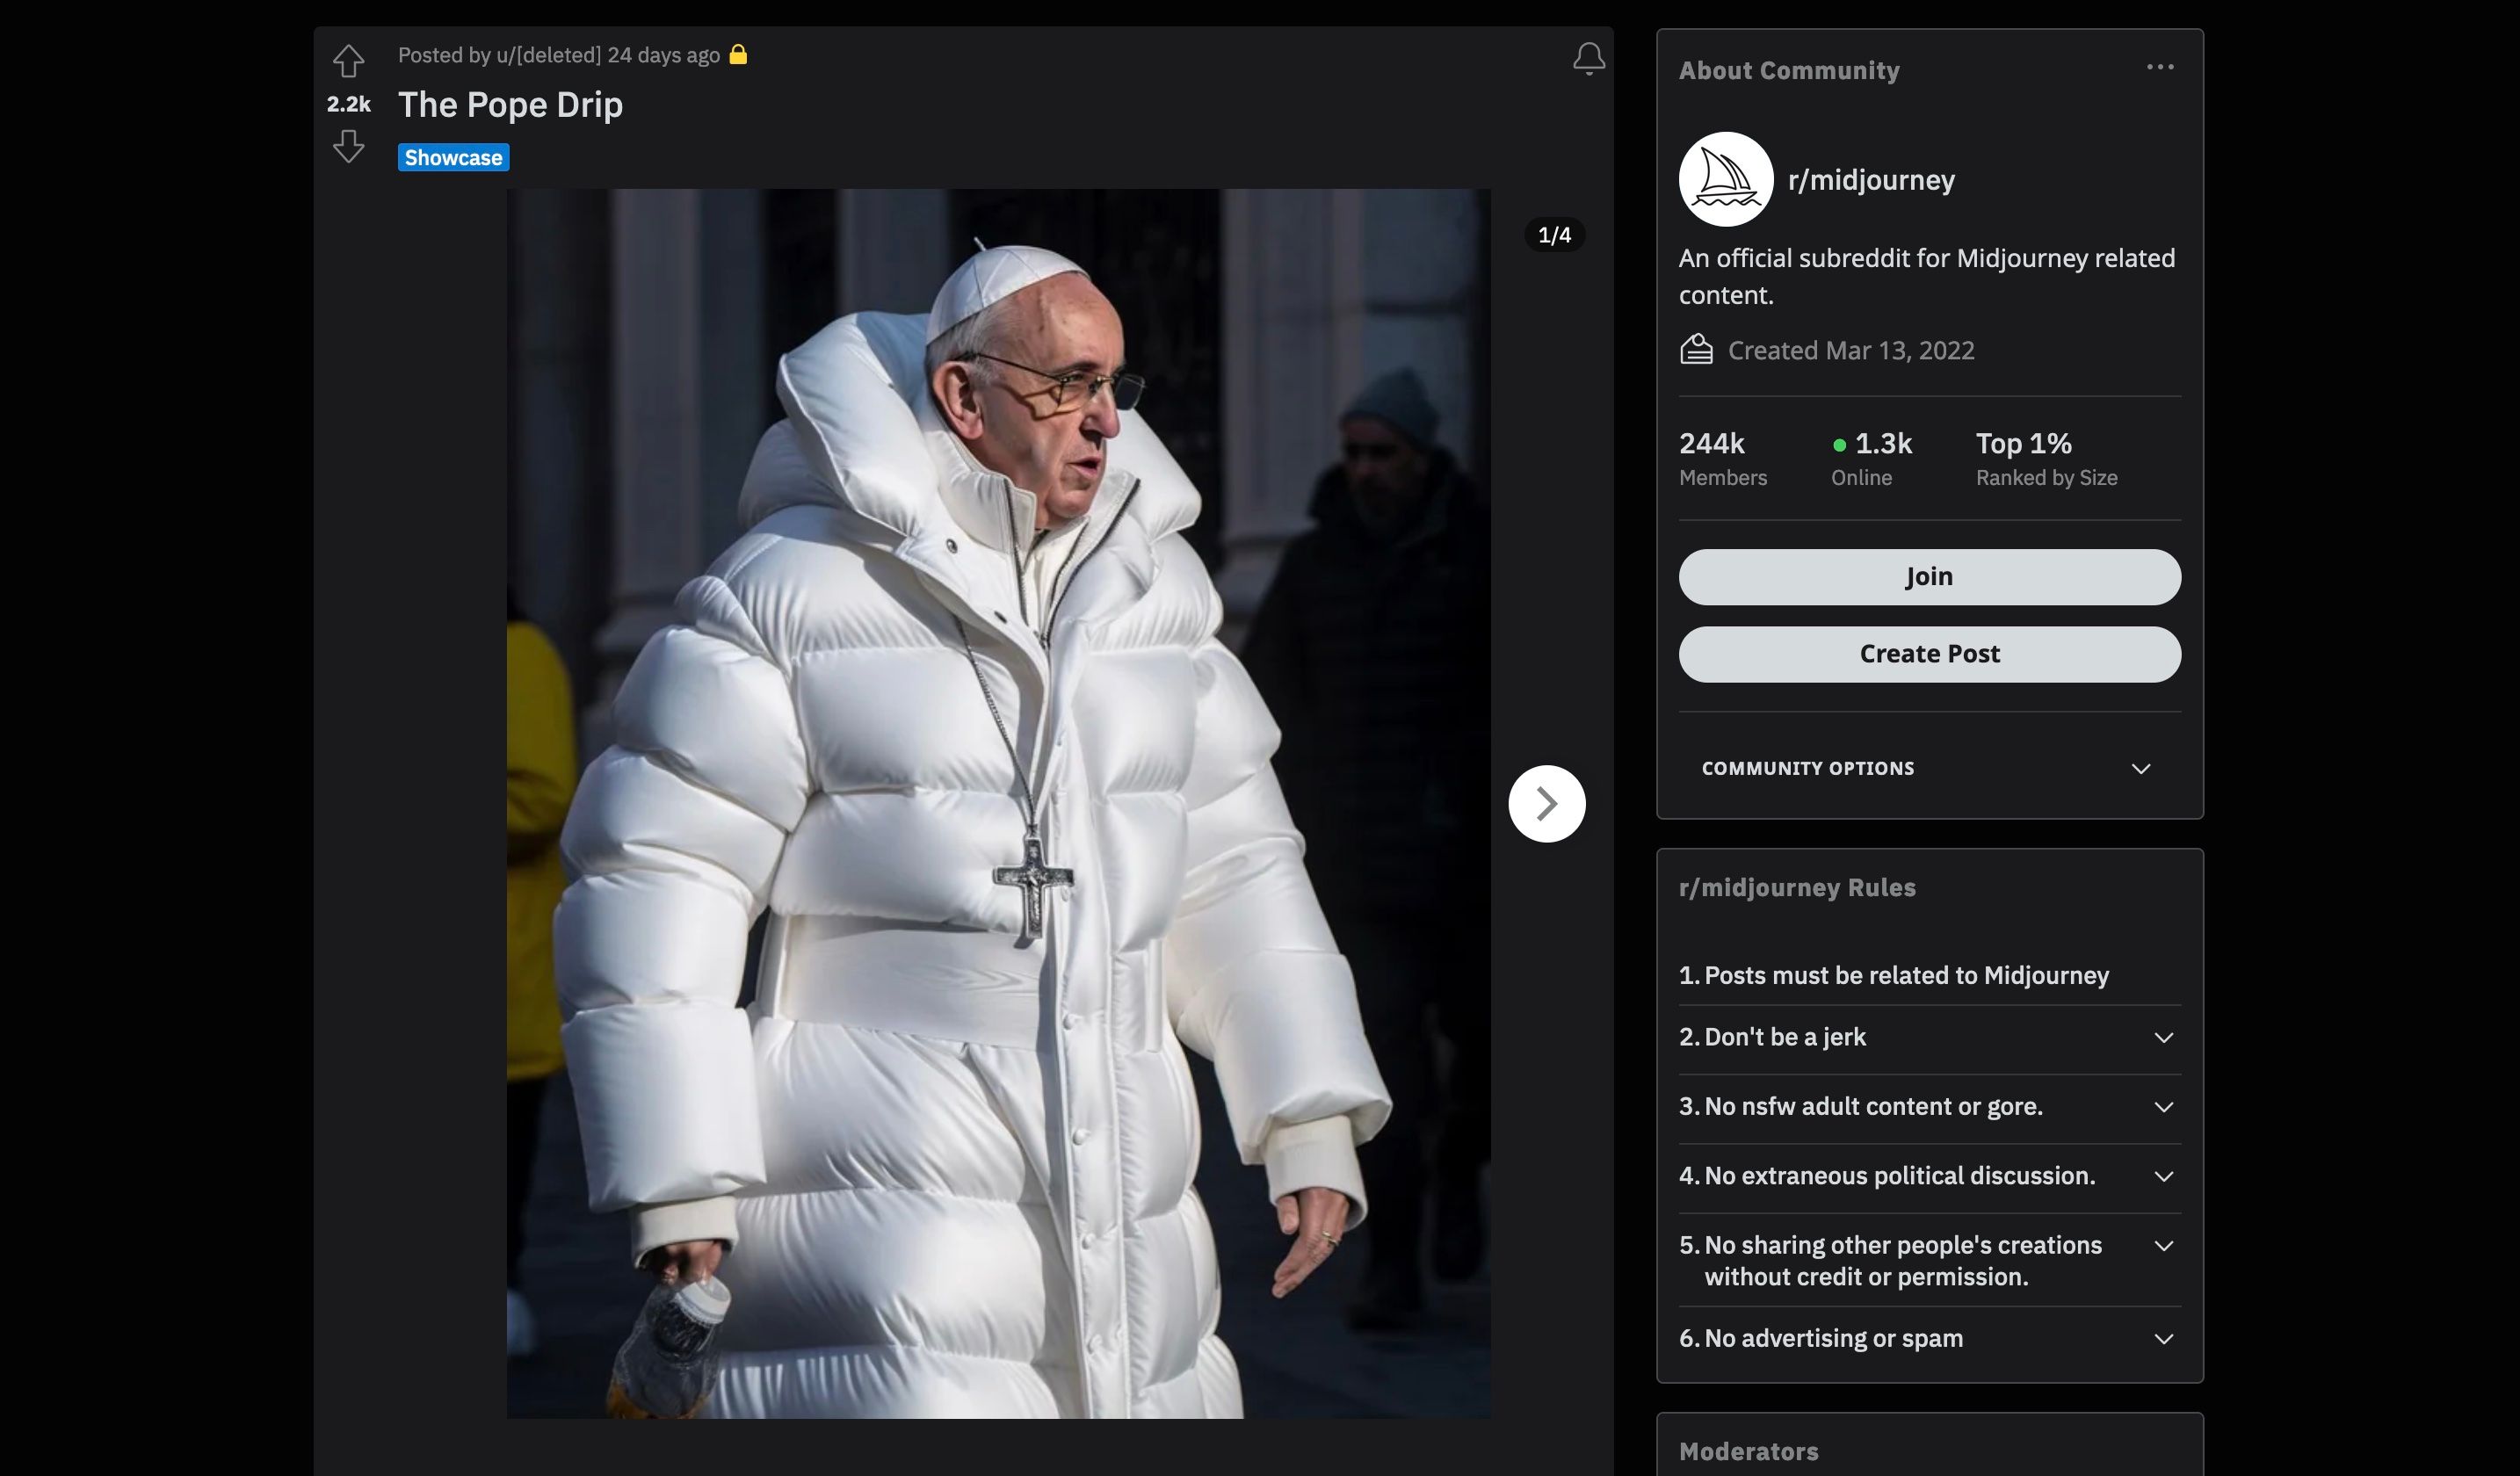Click the notification bell icon

click(1588, 59)
